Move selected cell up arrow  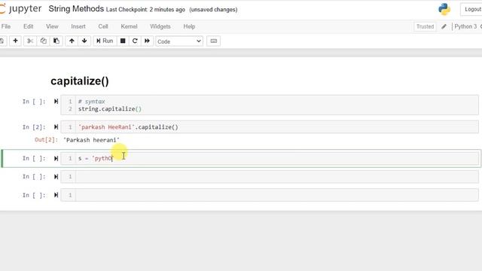72,41
